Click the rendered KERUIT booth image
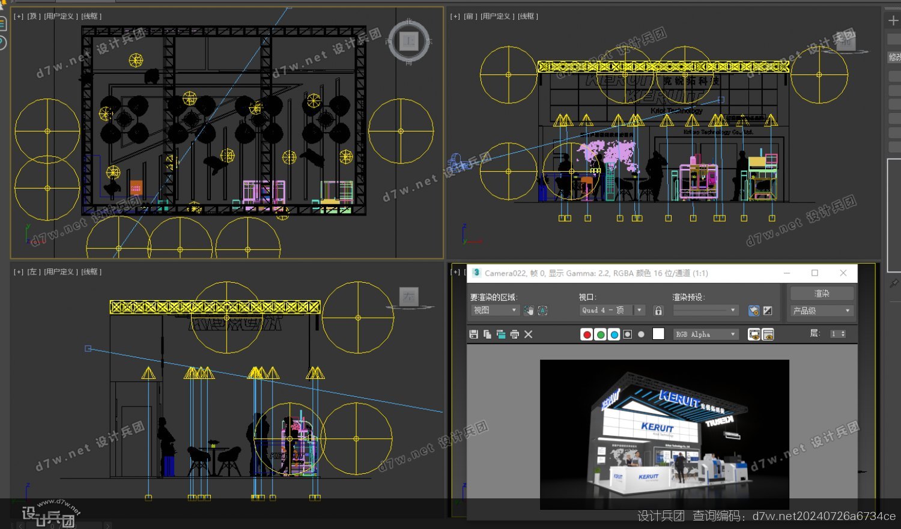The image size is (901, 529). pos(664,434)
